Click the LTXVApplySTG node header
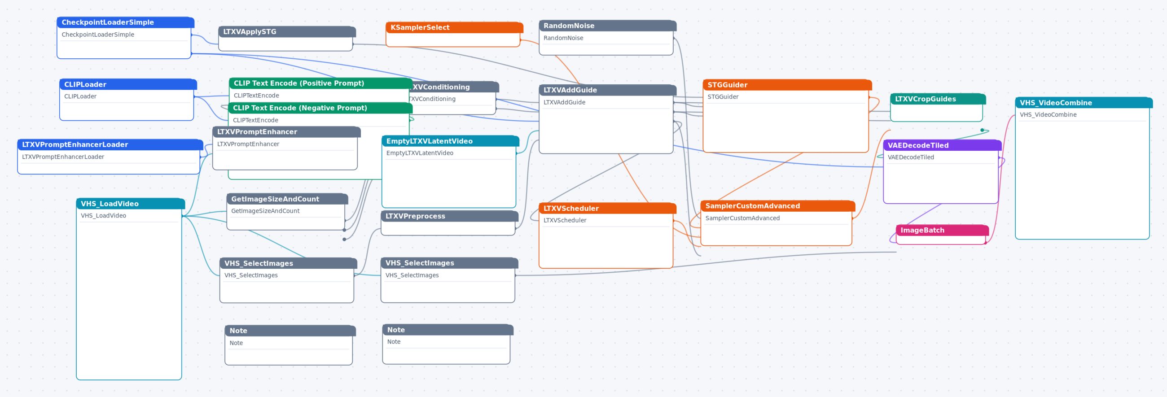 tap(287, 32)
